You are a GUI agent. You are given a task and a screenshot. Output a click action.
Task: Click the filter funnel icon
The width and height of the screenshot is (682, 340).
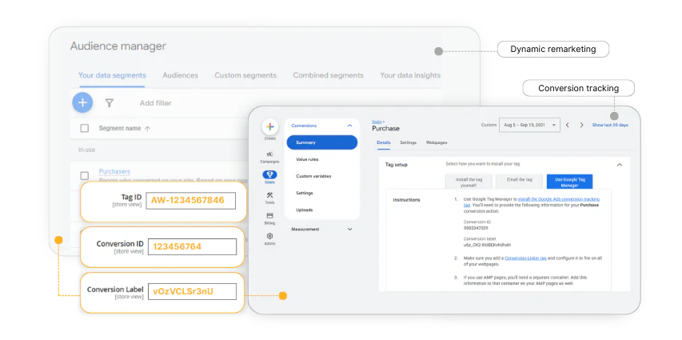point(110,103)
